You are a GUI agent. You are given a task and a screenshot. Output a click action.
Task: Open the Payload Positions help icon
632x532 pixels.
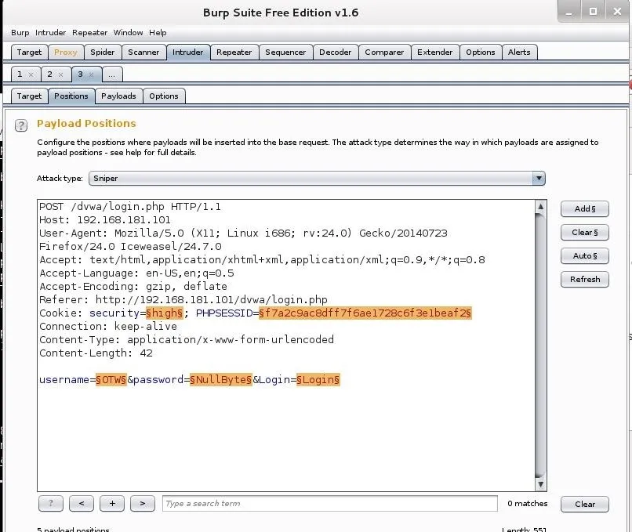point(21,125)
